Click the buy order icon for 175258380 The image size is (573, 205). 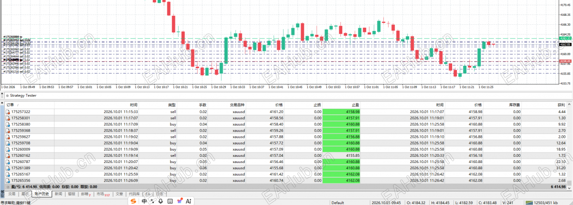(x=8, y=124)
